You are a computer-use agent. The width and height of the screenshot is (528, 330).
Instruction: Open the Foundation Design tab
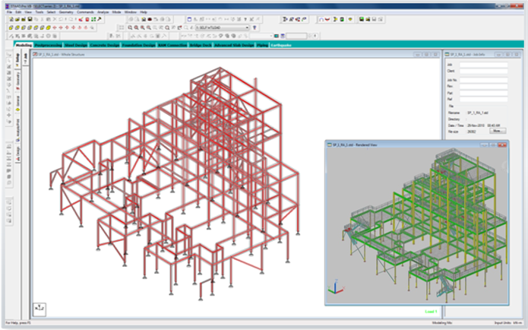pyautogui.click(x=138, y=45)
